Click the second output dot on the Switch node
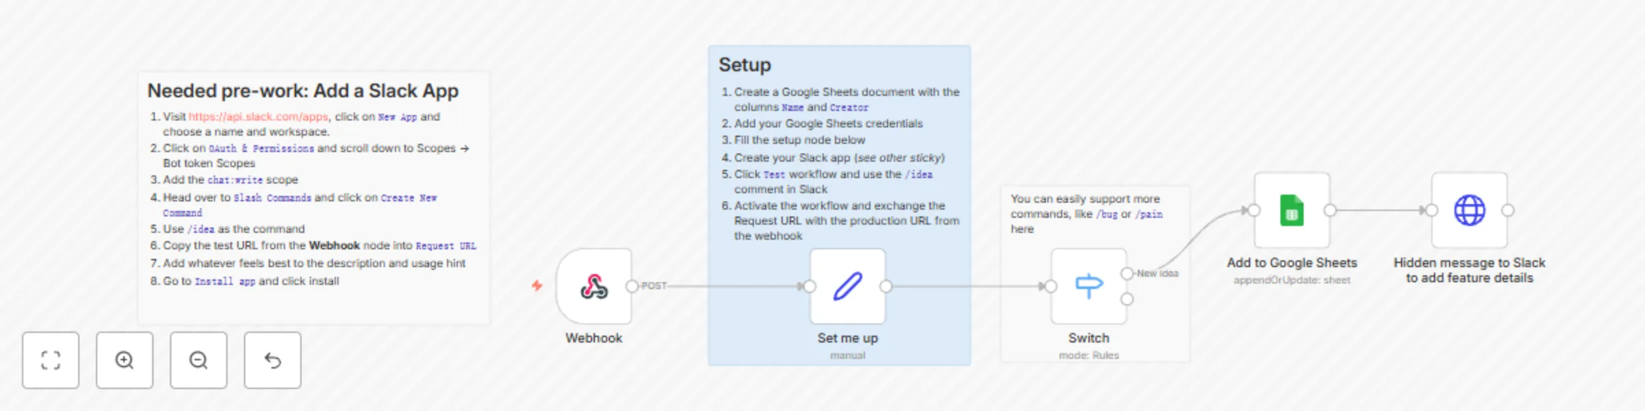Screen dimensions: 1645x411 pyautogui.click(x=1126, y=298)
